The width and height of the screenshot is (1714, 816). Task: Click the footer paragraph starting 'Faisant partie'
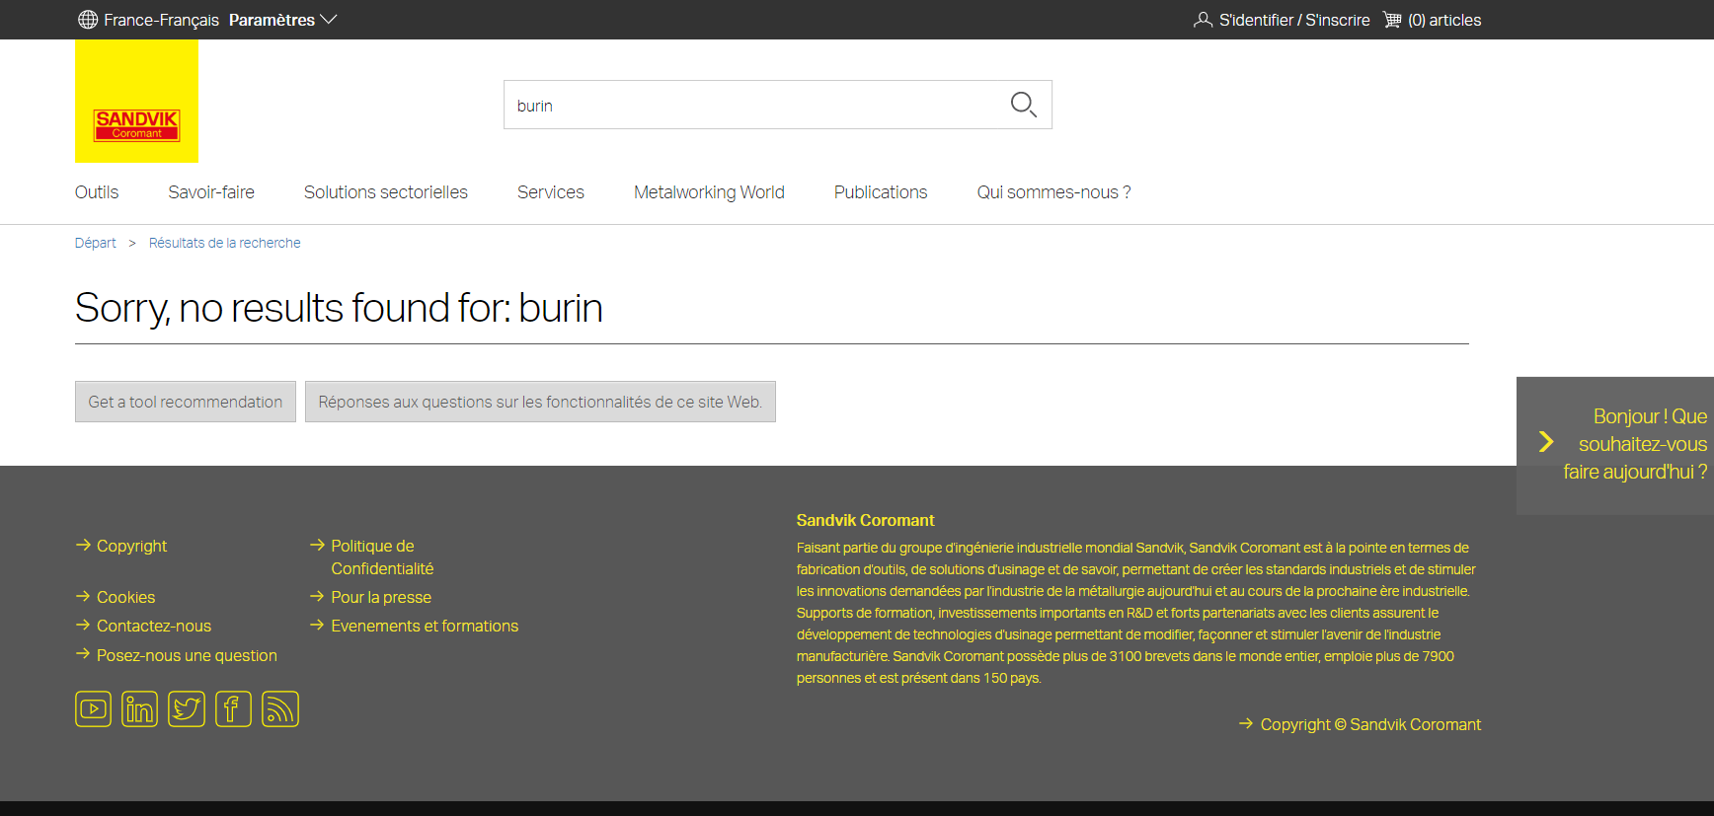point(1136,613)
